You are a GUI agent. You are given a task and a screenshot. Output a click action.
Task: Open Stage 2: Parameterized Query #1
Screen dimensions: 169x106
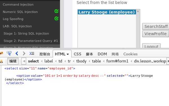[31, 41]
